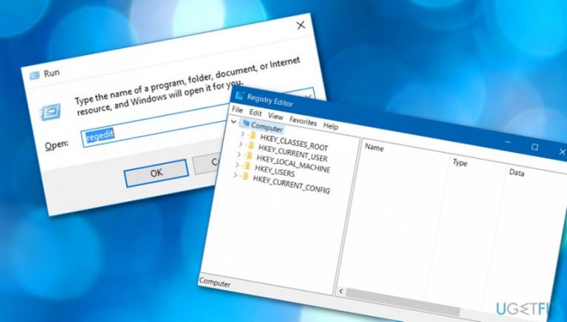
Task: Expand HKEY_USERS branch
Action: 237,165
